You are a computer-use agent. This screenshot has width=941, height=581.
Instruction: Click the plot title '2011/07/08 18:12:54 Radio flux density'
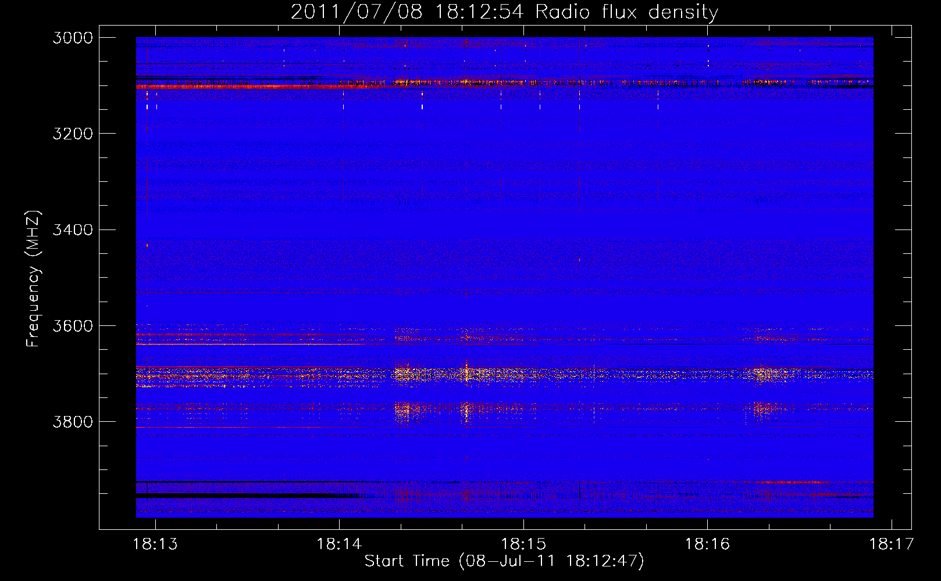[505, 12]
